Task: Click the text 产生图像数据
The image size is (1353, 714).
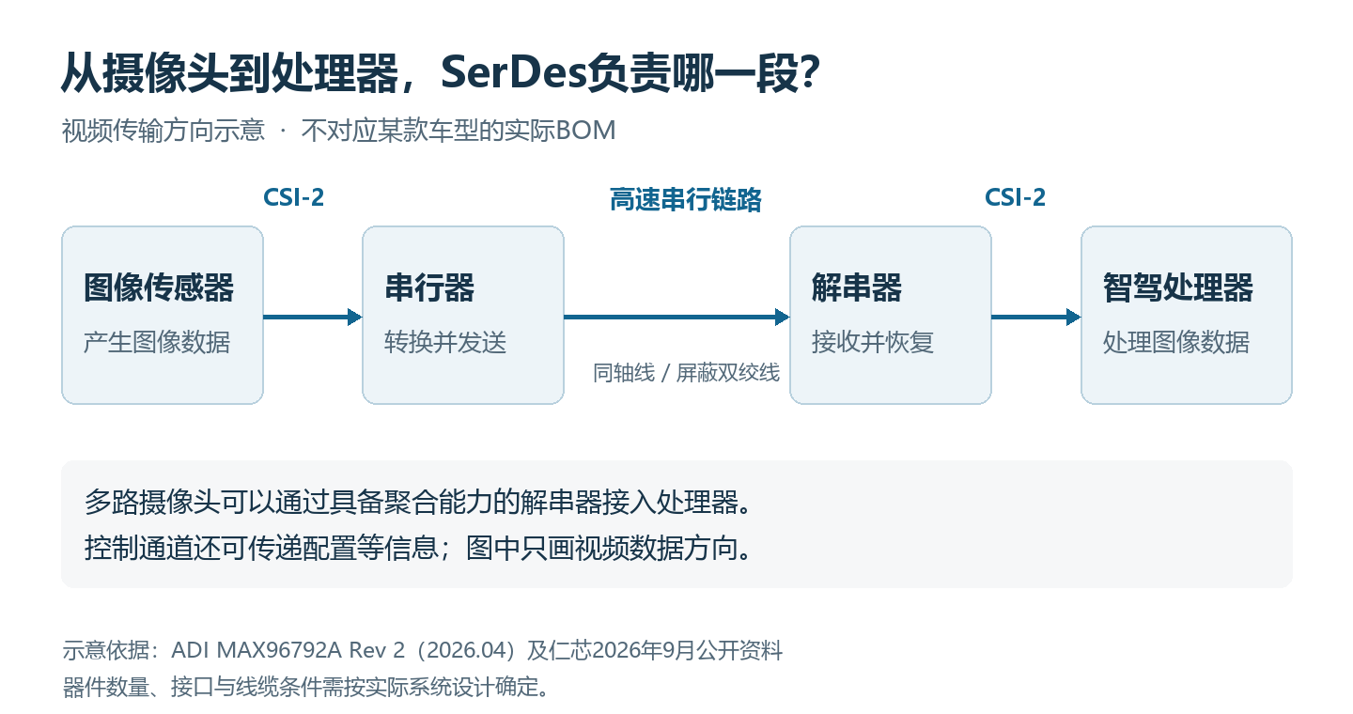Action: coord(157,342)
